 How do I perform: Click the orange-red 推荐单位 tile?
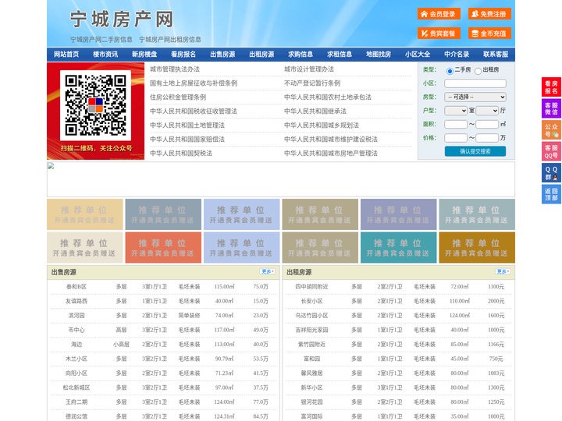(163, 247)
